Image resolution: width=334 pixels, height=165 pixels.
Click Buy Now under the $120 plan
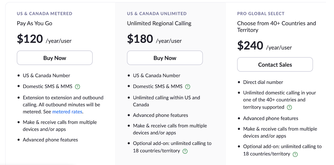[55, 58]
